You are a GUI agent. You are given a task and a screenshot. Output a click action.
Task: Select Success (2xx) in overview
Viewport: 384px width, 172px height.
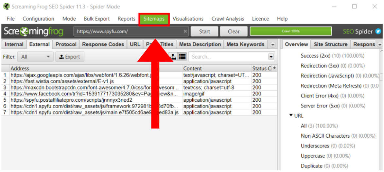pyautogui.click(x=332, y=56)
